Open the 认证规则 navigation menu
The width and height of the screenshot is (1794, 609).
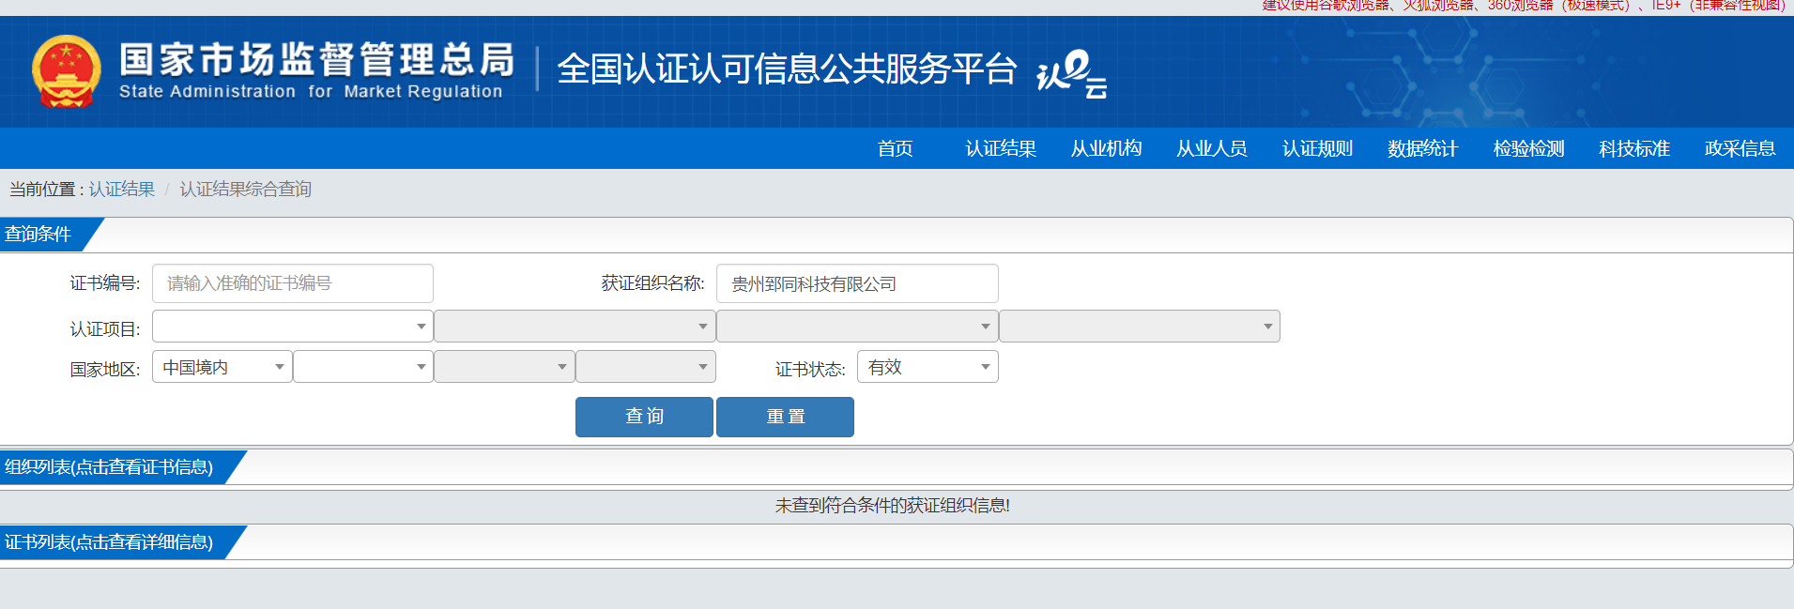coord(1317,148)
